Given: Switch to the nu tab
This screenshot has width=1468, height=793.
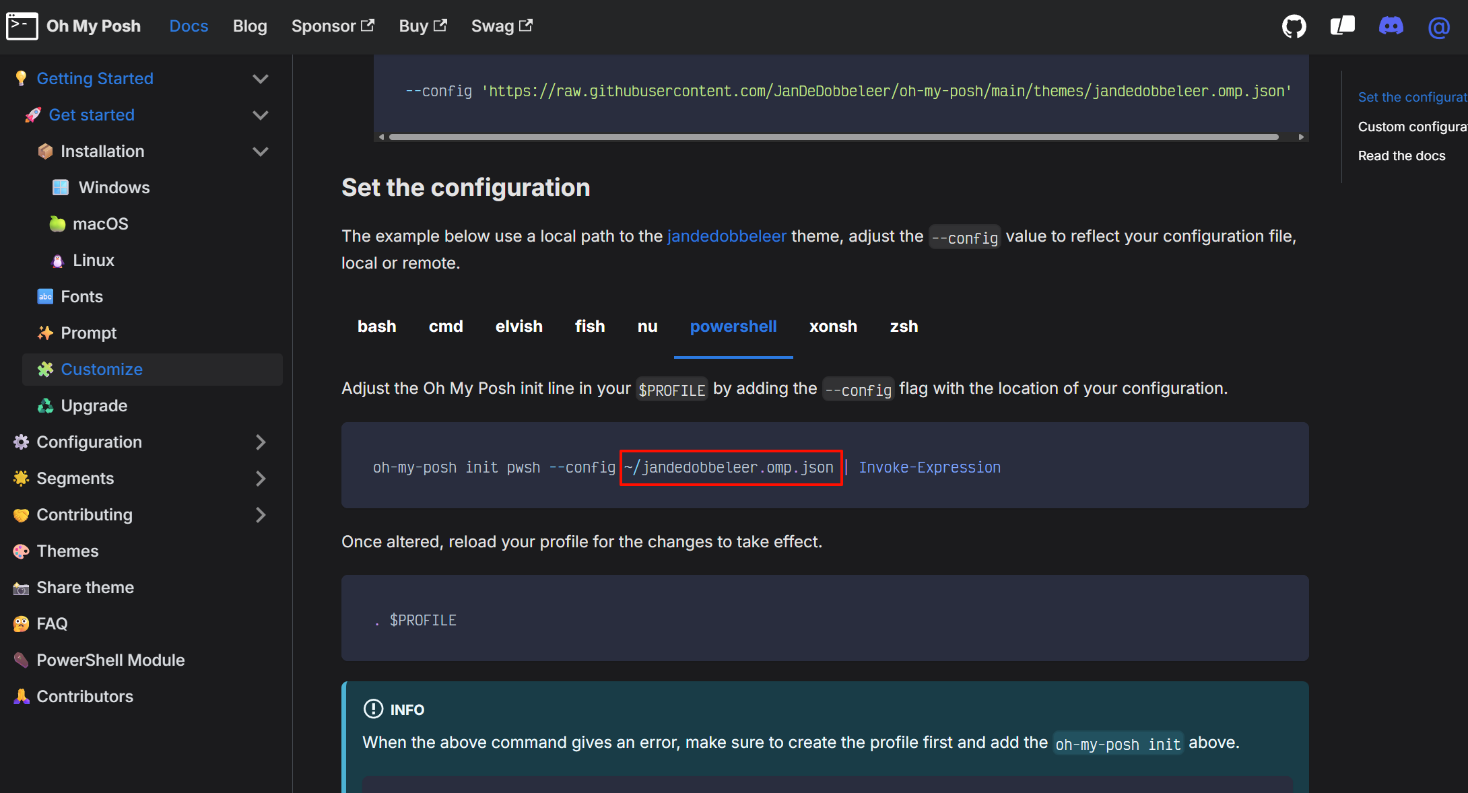Looking at the screenshot, I should 648,326.
